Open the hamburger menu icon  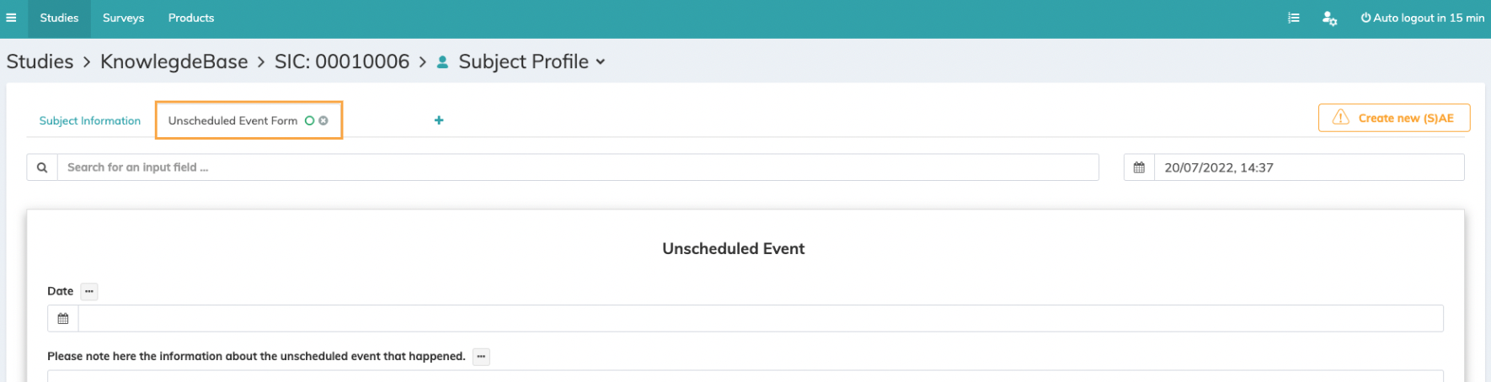click(x=11, y=18)
